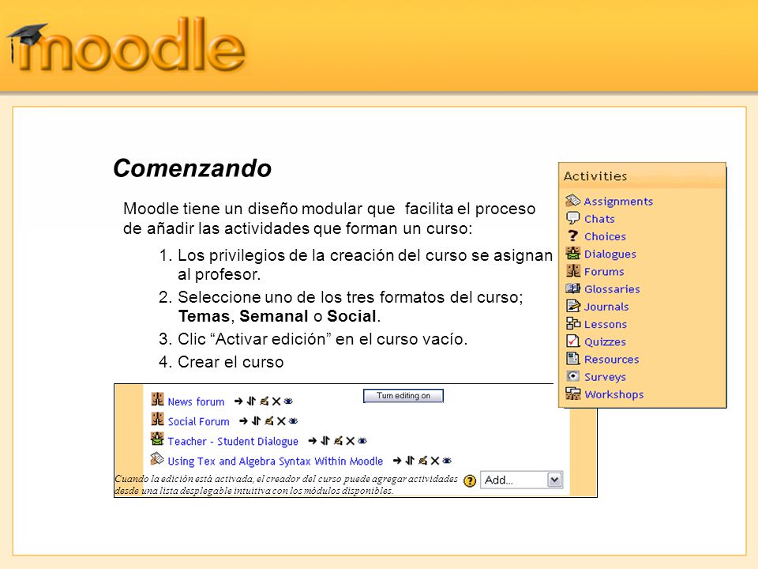This screenshot has width=758, height=569.
Task: Move News forum with up-down arrows
Action: click(x=251, y=401)
